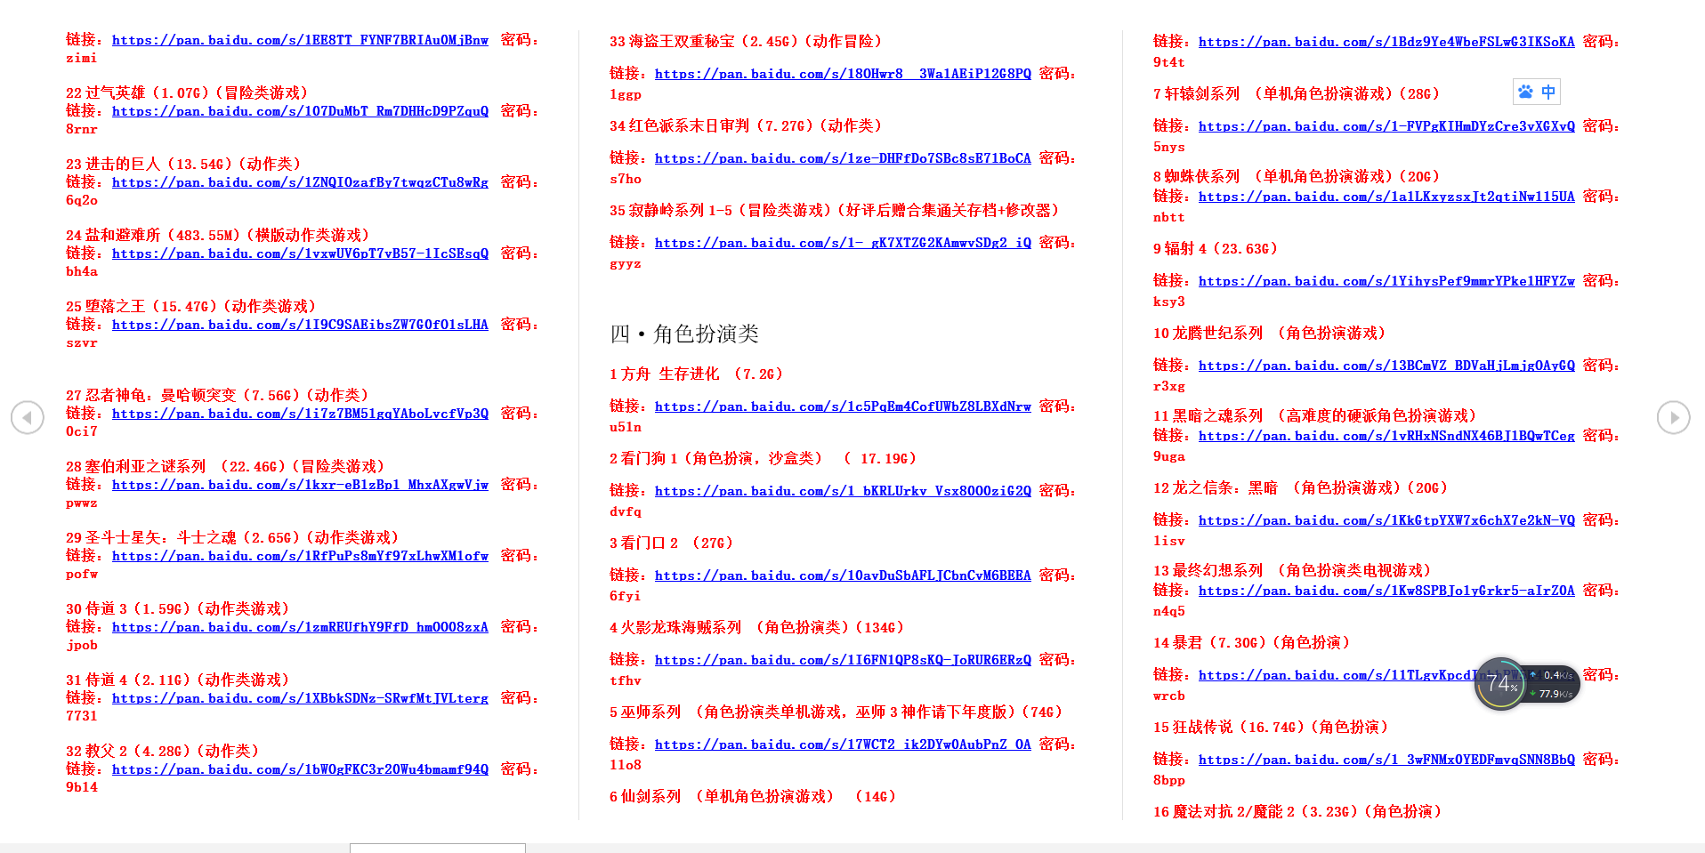Open the pan.baidu link for 13 最终幻想系列
Viewport: 1705px width, 853px height.
[x=1386, y=591]
